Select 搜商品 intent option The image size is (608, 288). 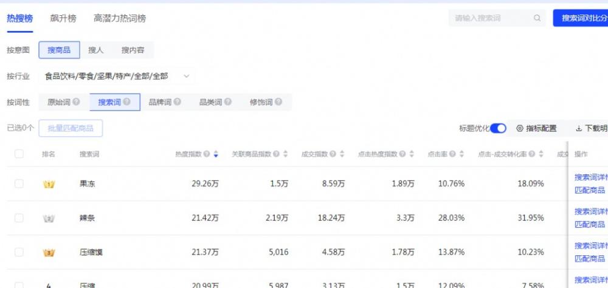tap(60, 50)
